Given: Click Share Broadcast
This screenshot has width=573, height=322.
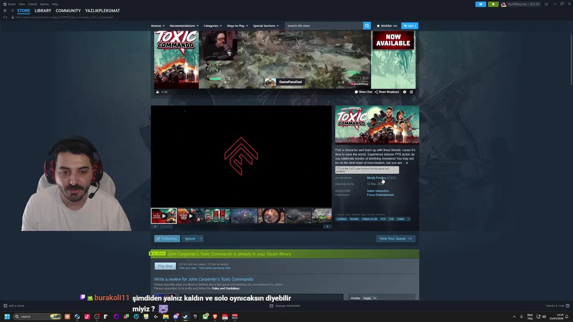Looking at the screenshot, I should (x=387, y=92).
